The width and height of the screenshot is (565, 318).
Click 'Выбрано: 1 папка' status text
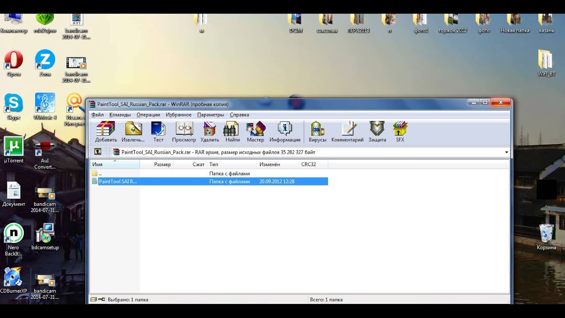coord(128,299)
